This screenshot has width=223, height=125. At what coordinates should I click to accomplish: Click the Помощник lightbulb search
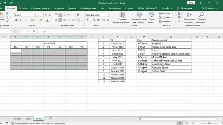click(x=184, y=8)
